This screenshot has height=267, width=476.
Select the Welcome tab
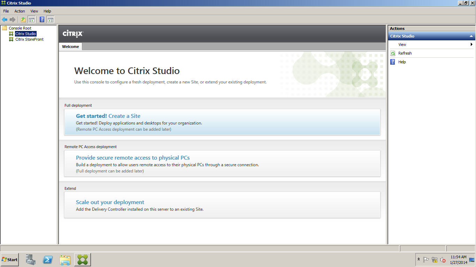[x=70, y=47]
